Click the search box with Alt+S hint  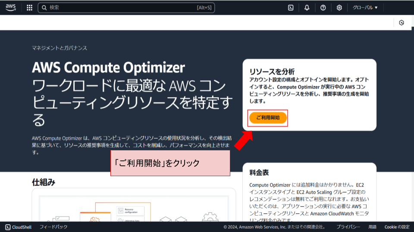click(126, 8)
